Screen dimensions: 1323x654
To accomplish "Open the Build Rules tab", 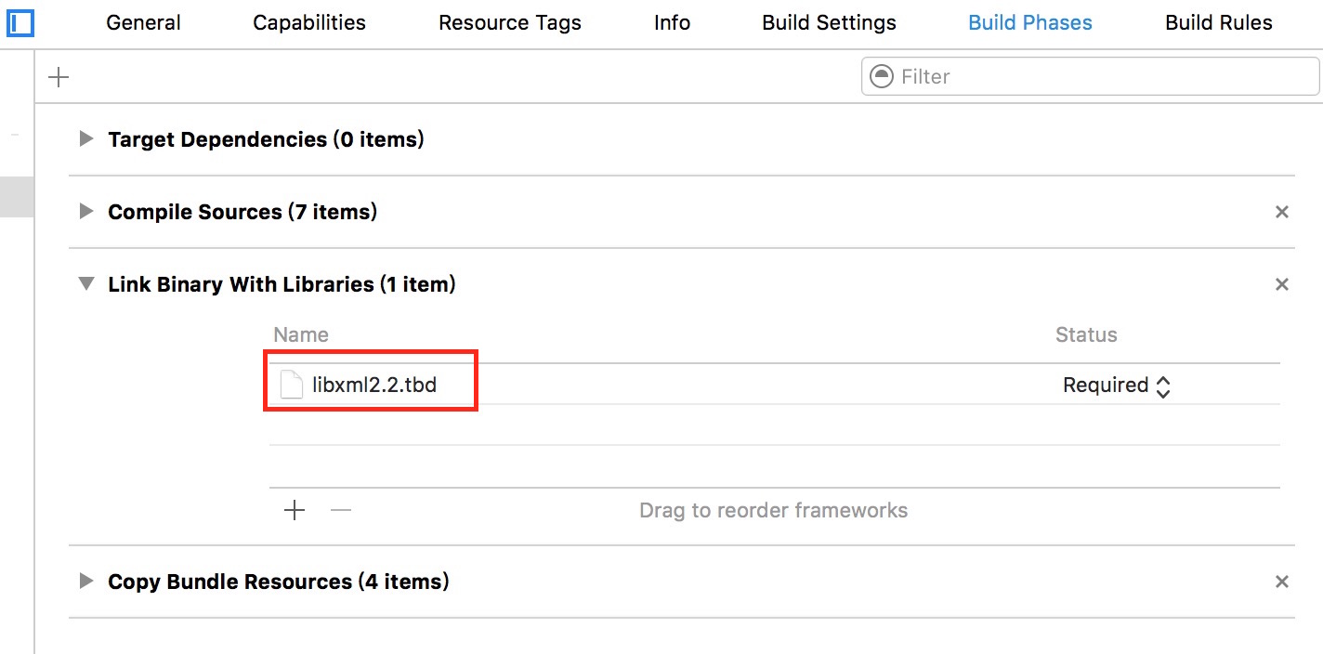I will tap(1218, 23).
